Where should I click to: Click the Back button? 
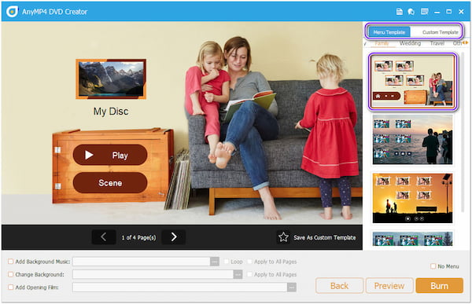coord(340,285)
